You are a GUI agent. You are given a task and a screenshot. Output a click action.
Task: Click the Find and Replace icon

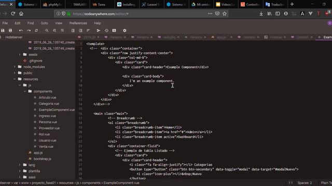pyautogui.click(x=54, y=30)
